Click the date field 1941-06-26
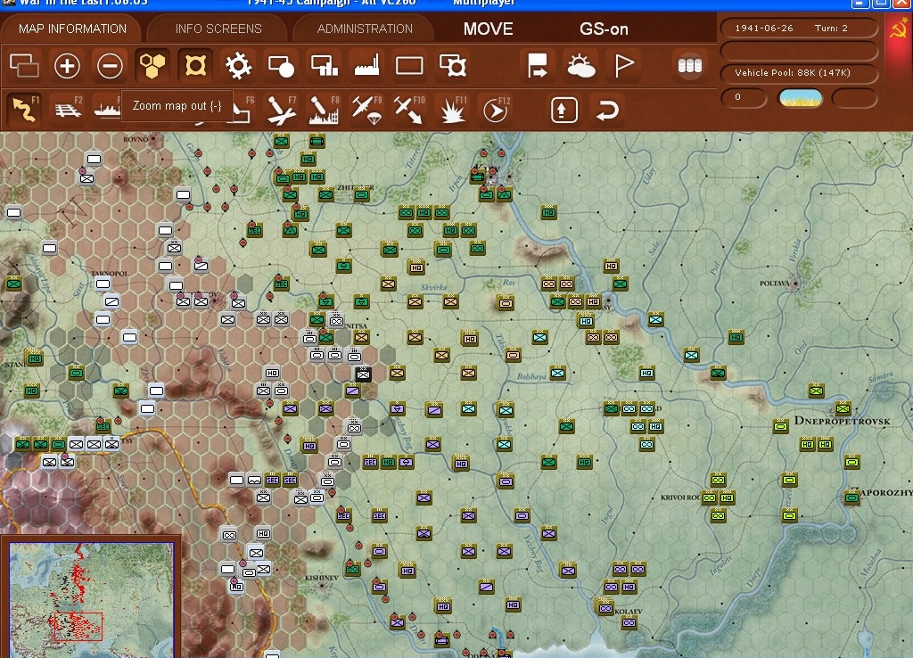This screenshot has height=658, width=913. tap(764, 28)
